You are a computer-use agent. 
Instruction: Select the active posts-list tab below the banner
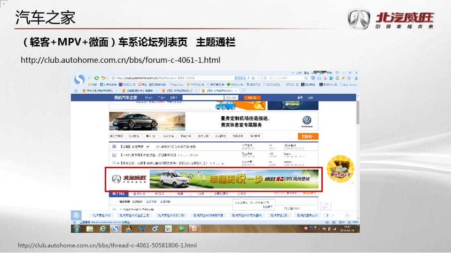[117, 193]
